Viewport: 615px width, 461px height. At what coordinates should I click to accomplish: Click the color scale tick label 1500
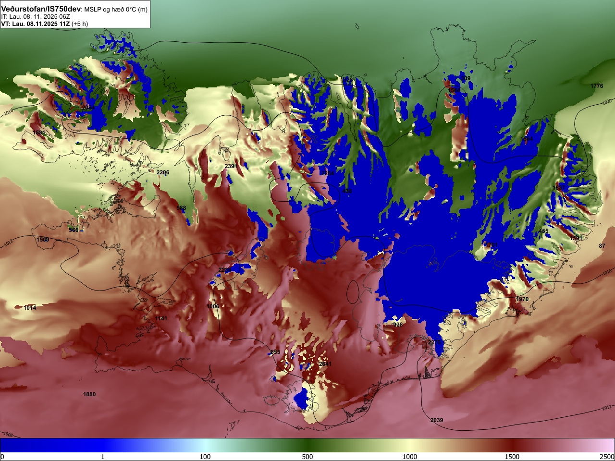point(512,457)
